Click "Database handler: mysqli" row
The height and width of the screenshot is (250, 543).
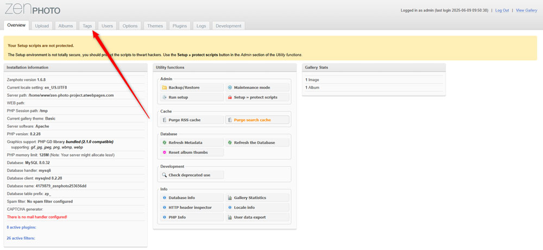tap(75, 171)
